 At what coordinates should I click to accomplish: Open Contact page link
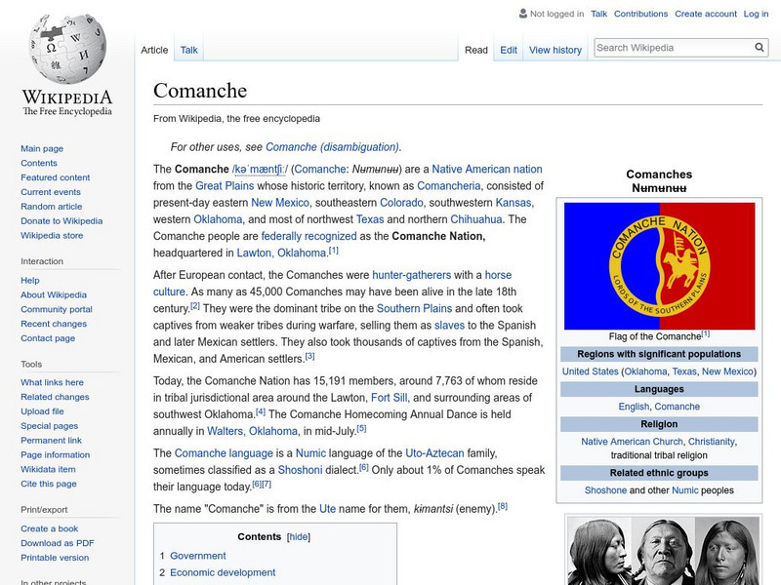[x=48, y=338]
